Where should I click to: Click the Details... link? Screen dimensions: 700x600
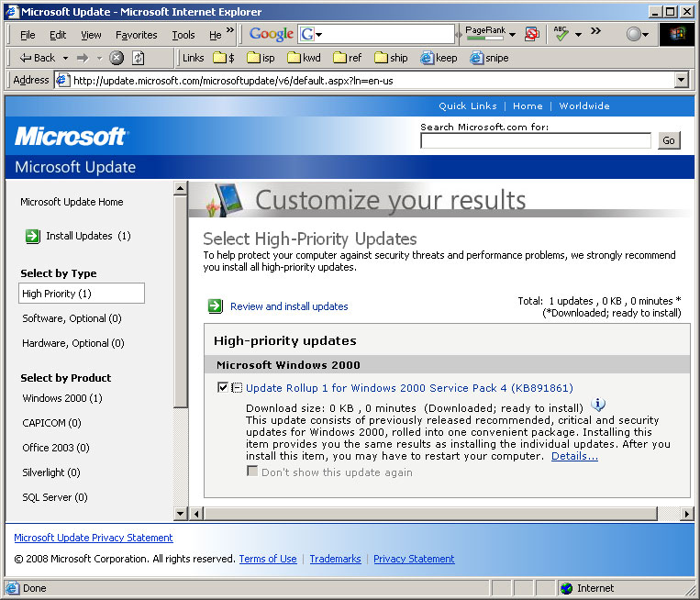574,456
